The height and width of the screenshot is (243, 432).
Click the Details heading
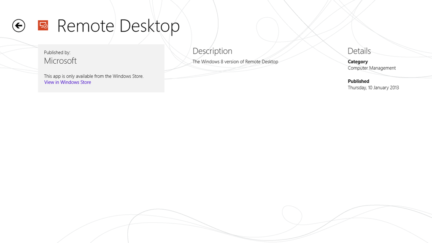coord(359,51)
